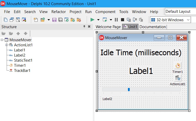
Task: Click the green Run button
Action: [x=92, y=20]
